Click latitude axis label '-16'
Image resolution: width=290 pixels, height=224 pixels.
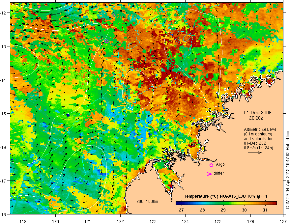(3, 147)
